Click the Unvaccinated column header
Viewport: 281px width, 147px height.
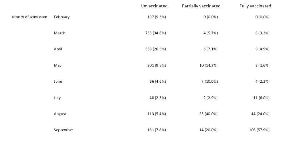[x=154, y=6]
